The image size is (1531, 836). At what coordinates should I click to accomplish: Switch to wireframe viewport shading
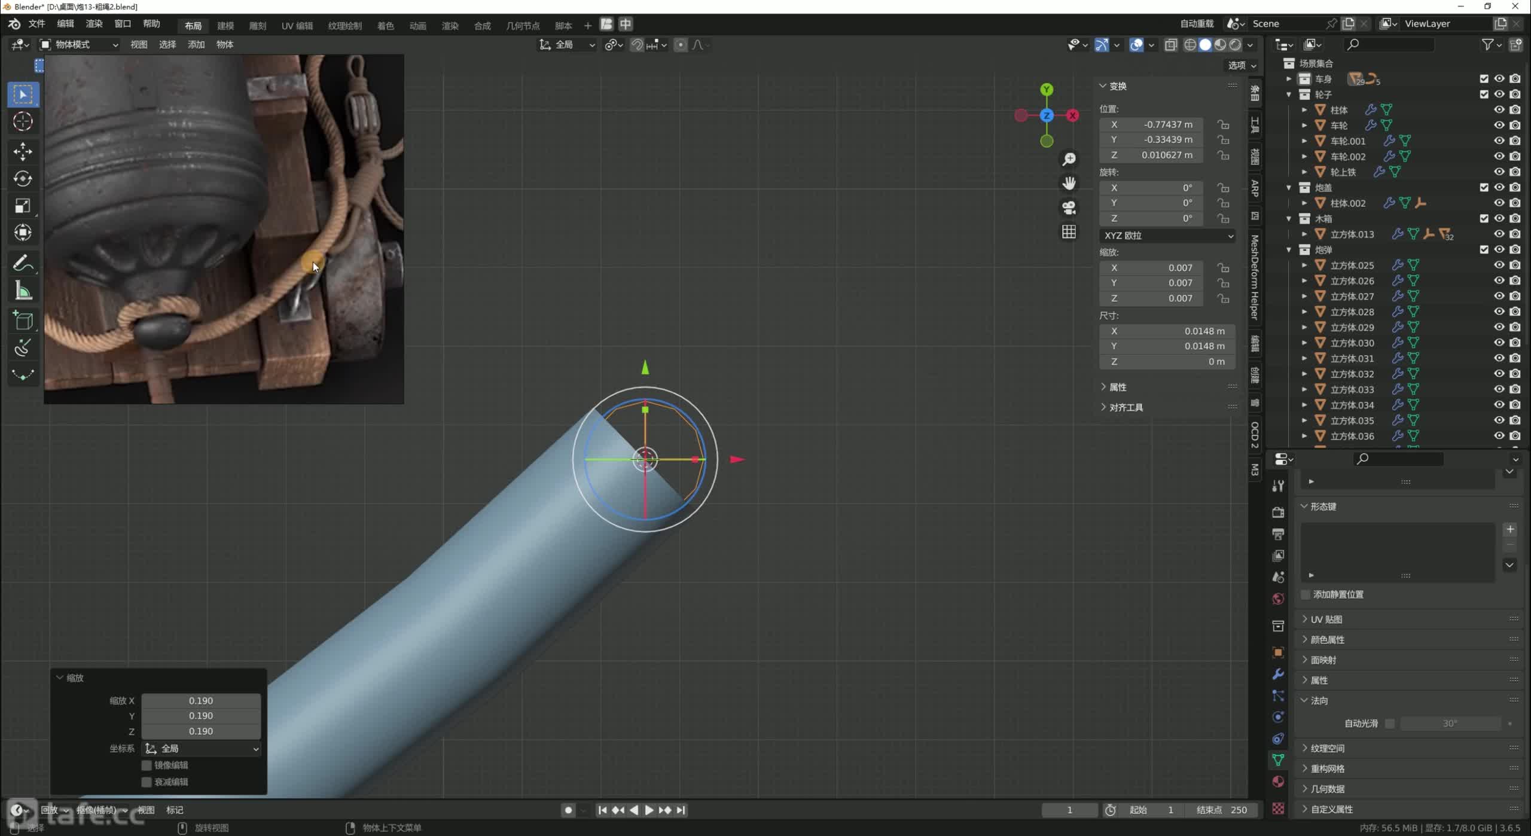pos(1190,45)
